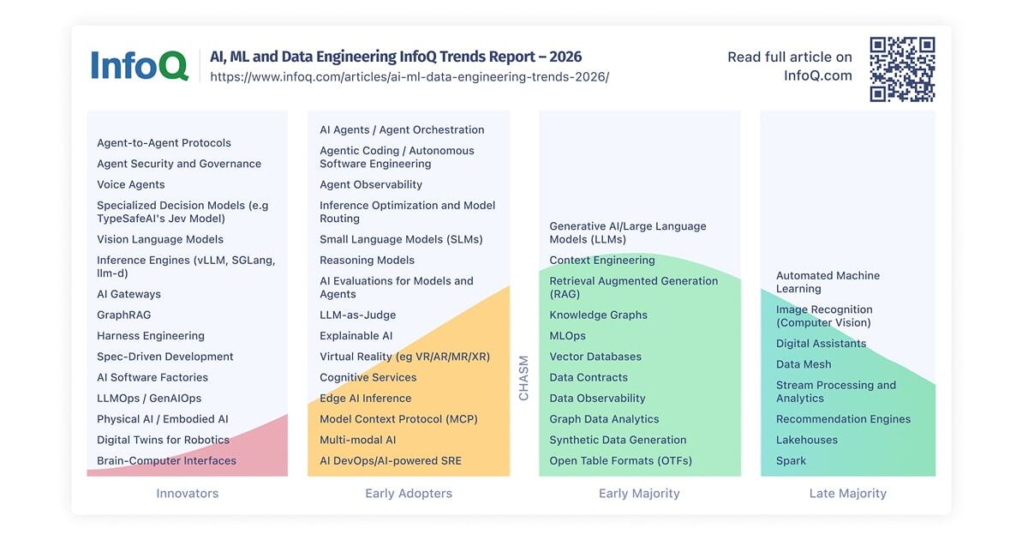The height and width of the screenshot is (540, 1028).
Task: Select 'AI Evaluations for Models and Agents'
Action: [397, 287]
